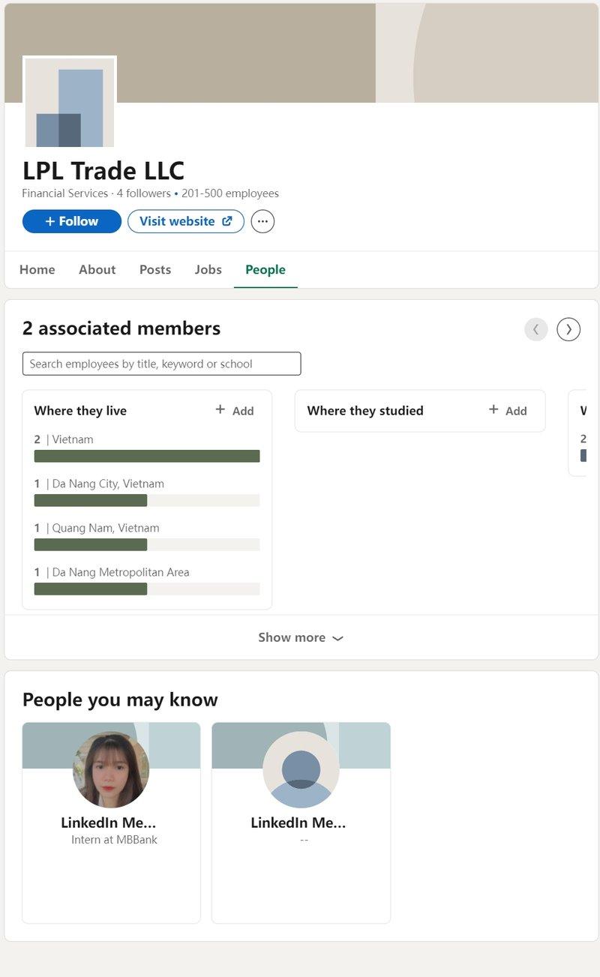Viewport: 600px width, 977px height.
Task: Click the previous carousel arrow
Action: pyautogui.click(x=536, y=329)
